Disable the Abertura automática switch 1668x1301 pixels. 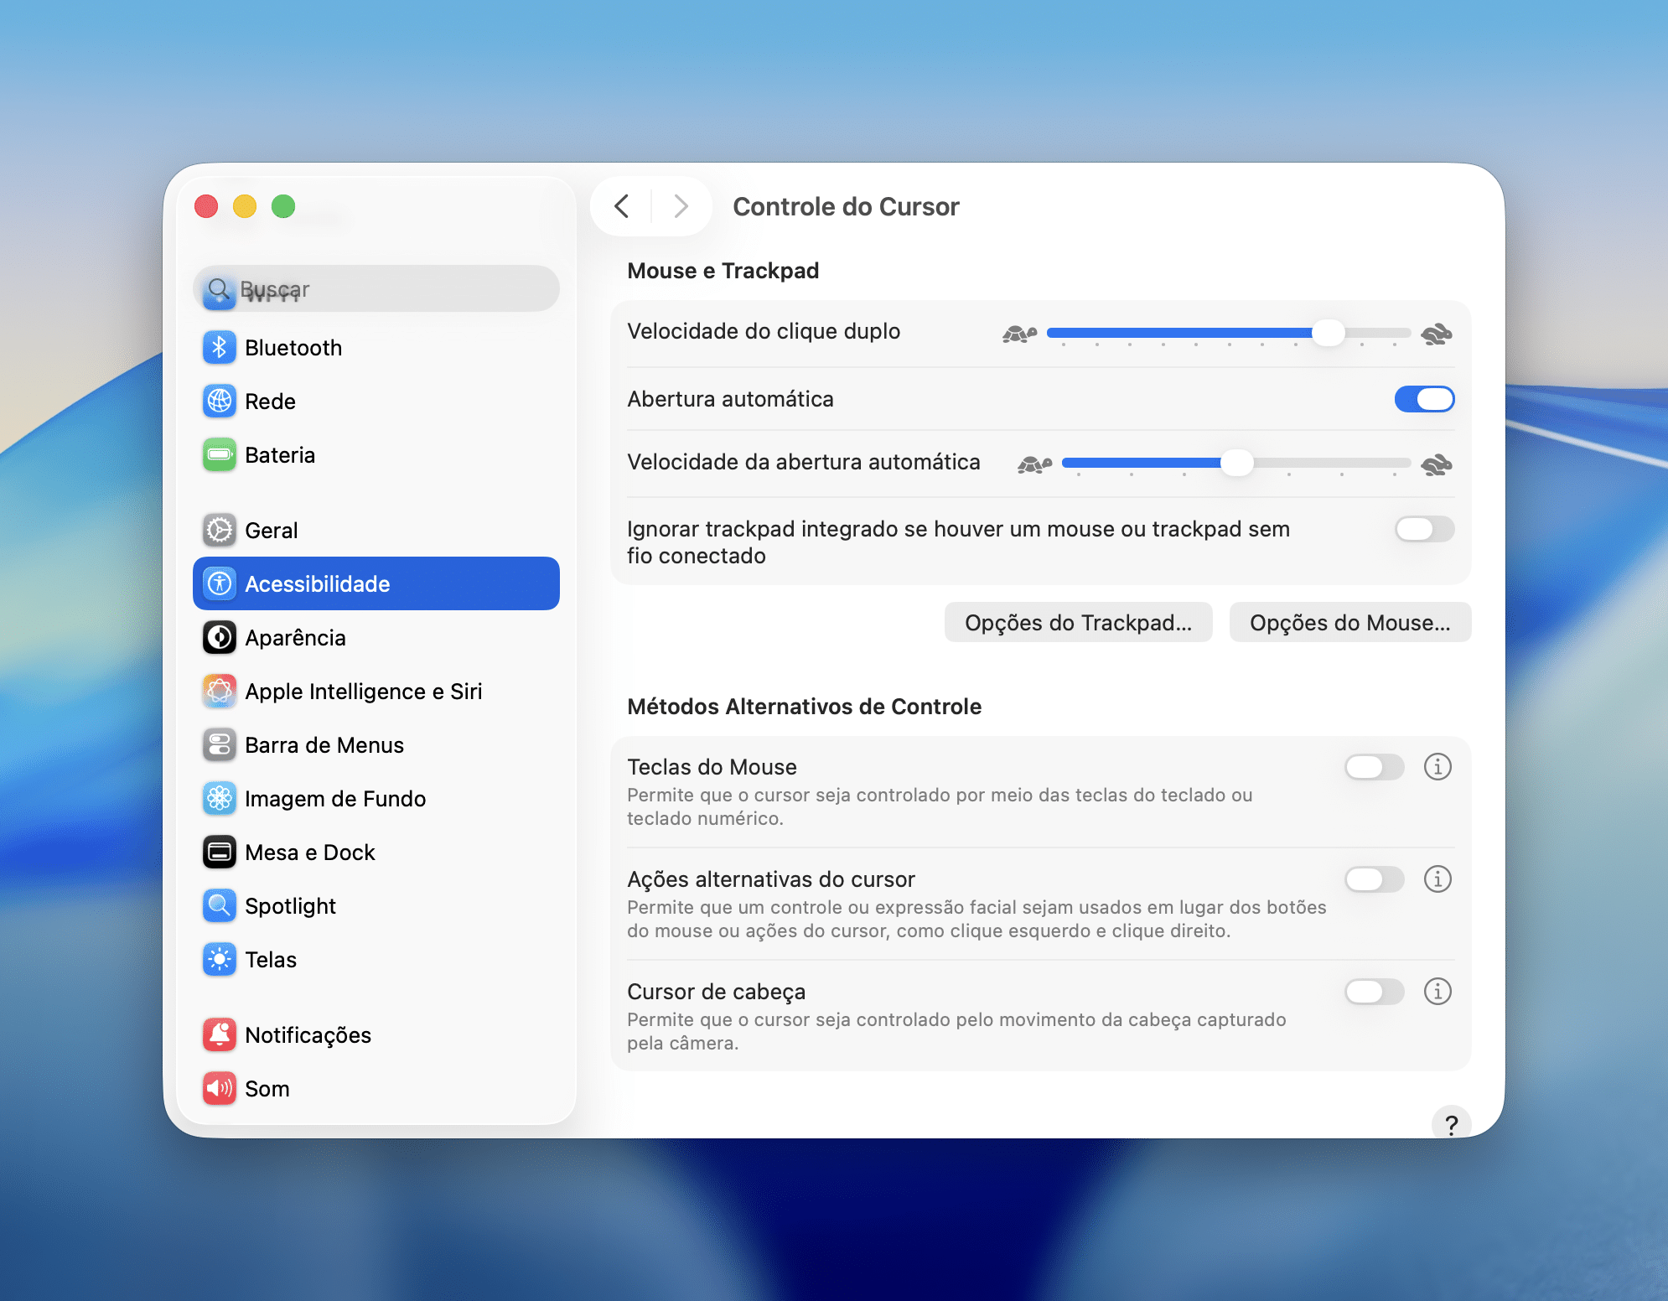coord(1424,399)
